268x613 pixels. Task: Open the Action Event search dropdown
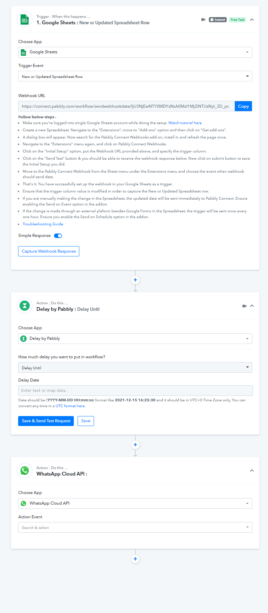pyautogui.click(x=135, y=528)
